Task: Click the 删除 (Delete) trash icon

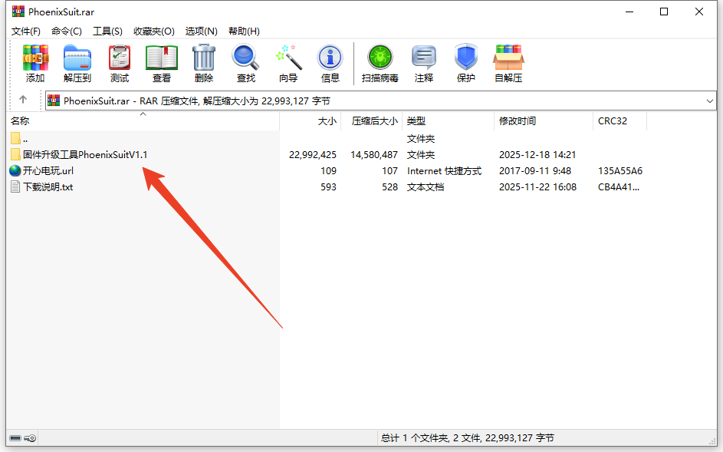Action: click(x=204, y=63)
